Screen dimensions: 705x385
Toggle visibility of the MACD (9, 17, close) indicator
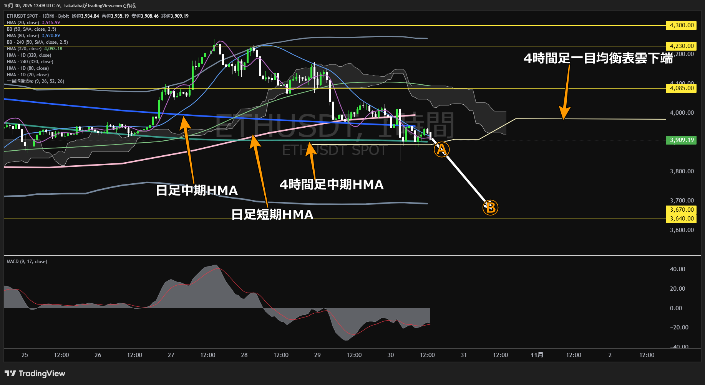[26, 261]
